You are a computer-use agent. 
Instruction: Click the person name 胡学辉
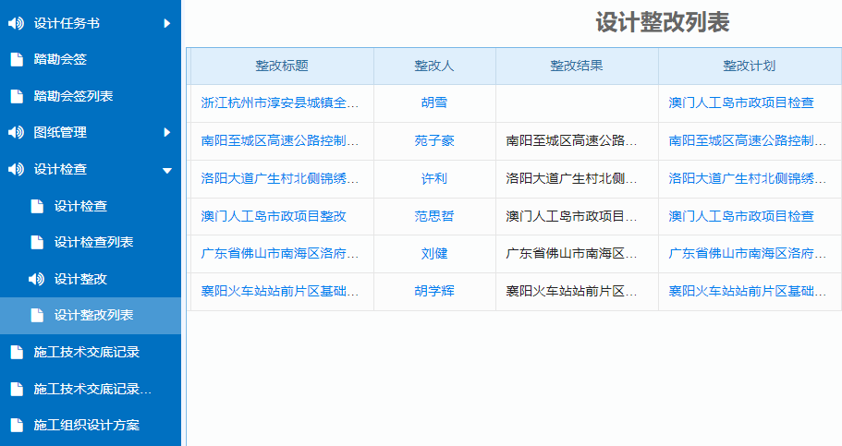(434, 291)
